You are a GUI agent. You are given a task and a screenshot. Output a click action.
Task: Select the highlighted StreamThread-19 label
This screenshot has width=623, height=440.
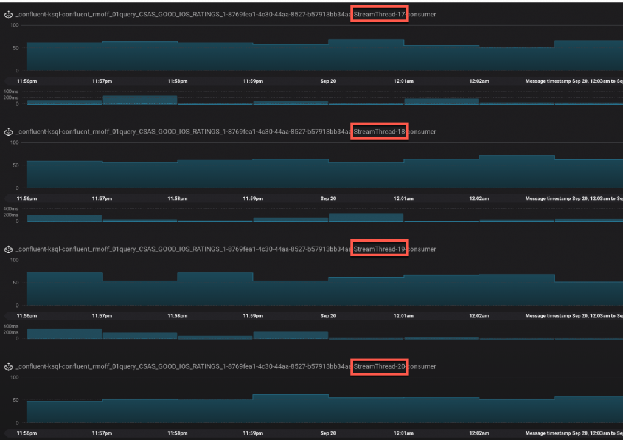coord(379,249)
